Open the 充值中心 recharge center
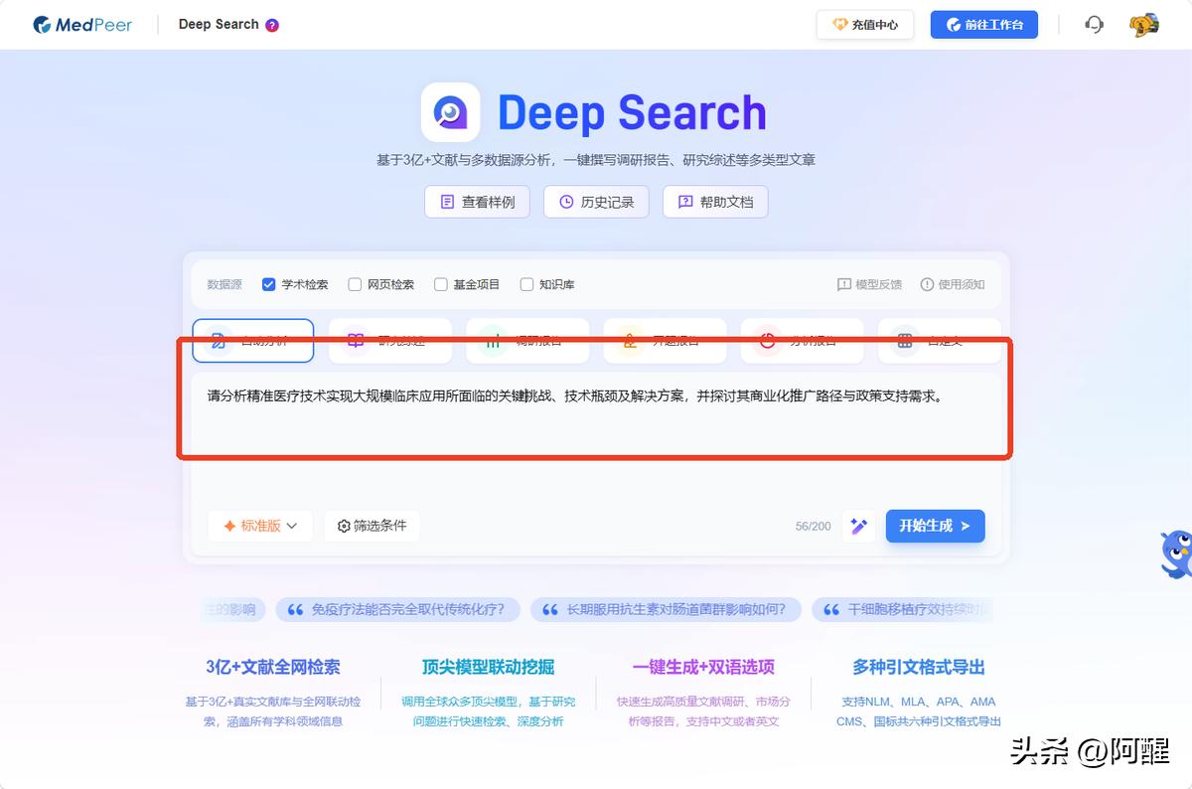 pyautogui.click(x=864, y=25)
